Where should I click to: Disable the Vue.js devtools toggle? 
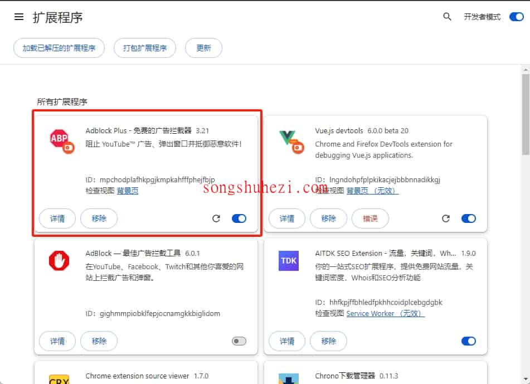click(x=469, y=218)
